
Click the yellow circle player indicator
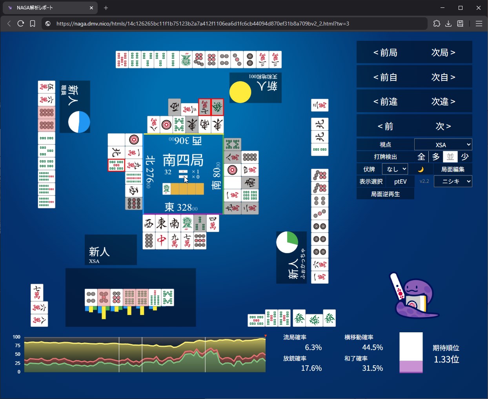[x=240, y=92]
